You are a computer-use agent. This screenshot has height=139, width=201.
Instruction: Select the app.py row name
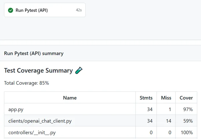(x=16, y=110)
